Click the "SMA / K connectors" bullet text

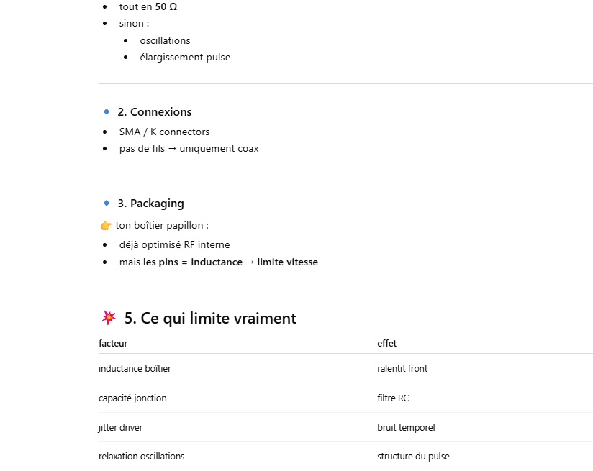tap(164, 132)
